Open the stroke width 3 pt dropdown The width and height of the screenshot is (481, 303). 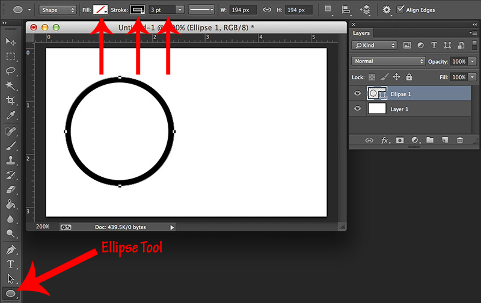pyautogui.click(x=180, y=10)
